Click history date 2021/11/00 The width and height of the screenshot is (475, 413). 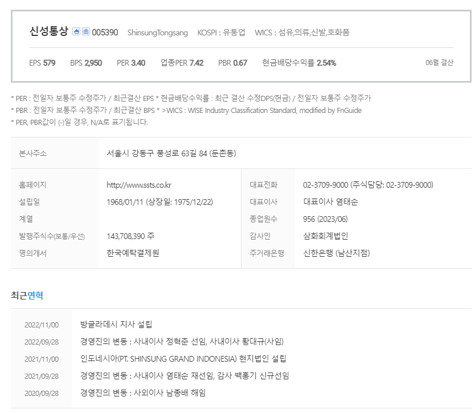[42, 359]
